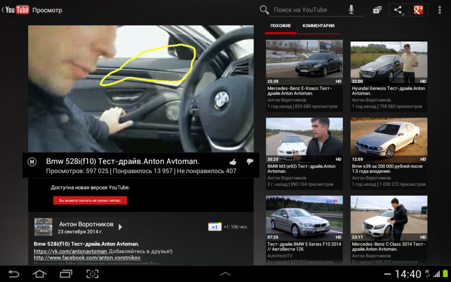451x282 pixels.
Task: Pause the video with the pause button
Action: tap(32, 162)
